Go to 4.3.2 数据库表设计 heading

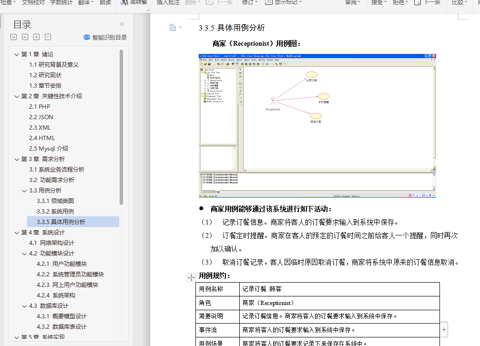[62, 327]
